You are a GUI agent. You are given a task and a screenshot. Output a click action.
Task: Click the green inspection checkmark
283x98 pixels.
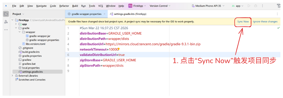278,28
